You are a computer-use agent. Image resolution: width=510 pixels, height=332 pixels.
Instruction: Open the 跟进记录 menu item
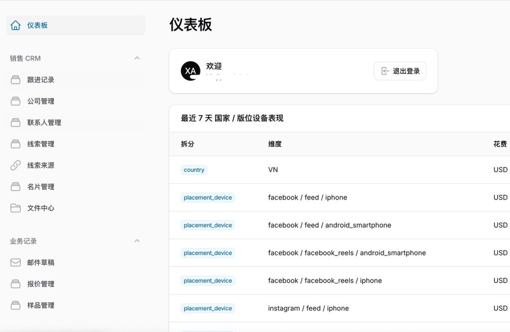(x=76, y=80)
